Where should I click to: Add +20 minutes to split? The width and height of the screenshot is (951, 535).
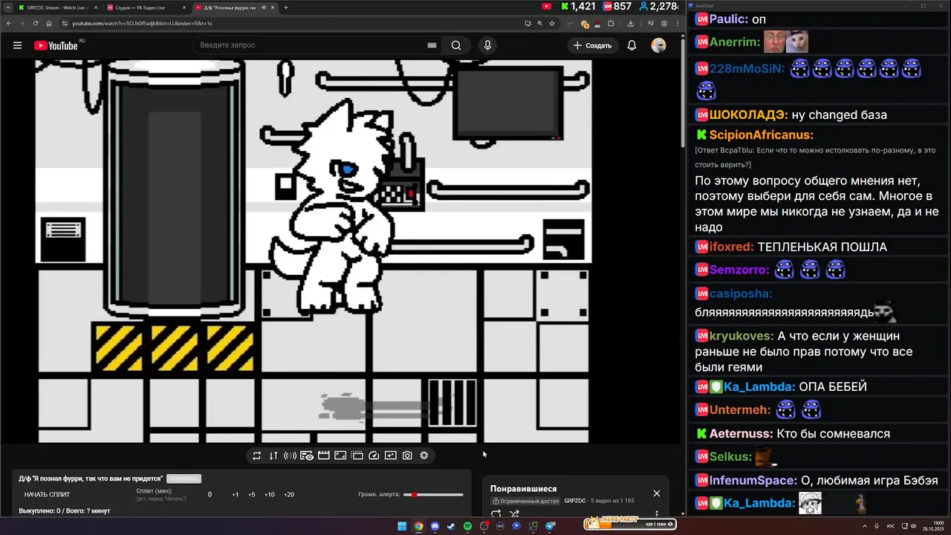click(288, 495)
